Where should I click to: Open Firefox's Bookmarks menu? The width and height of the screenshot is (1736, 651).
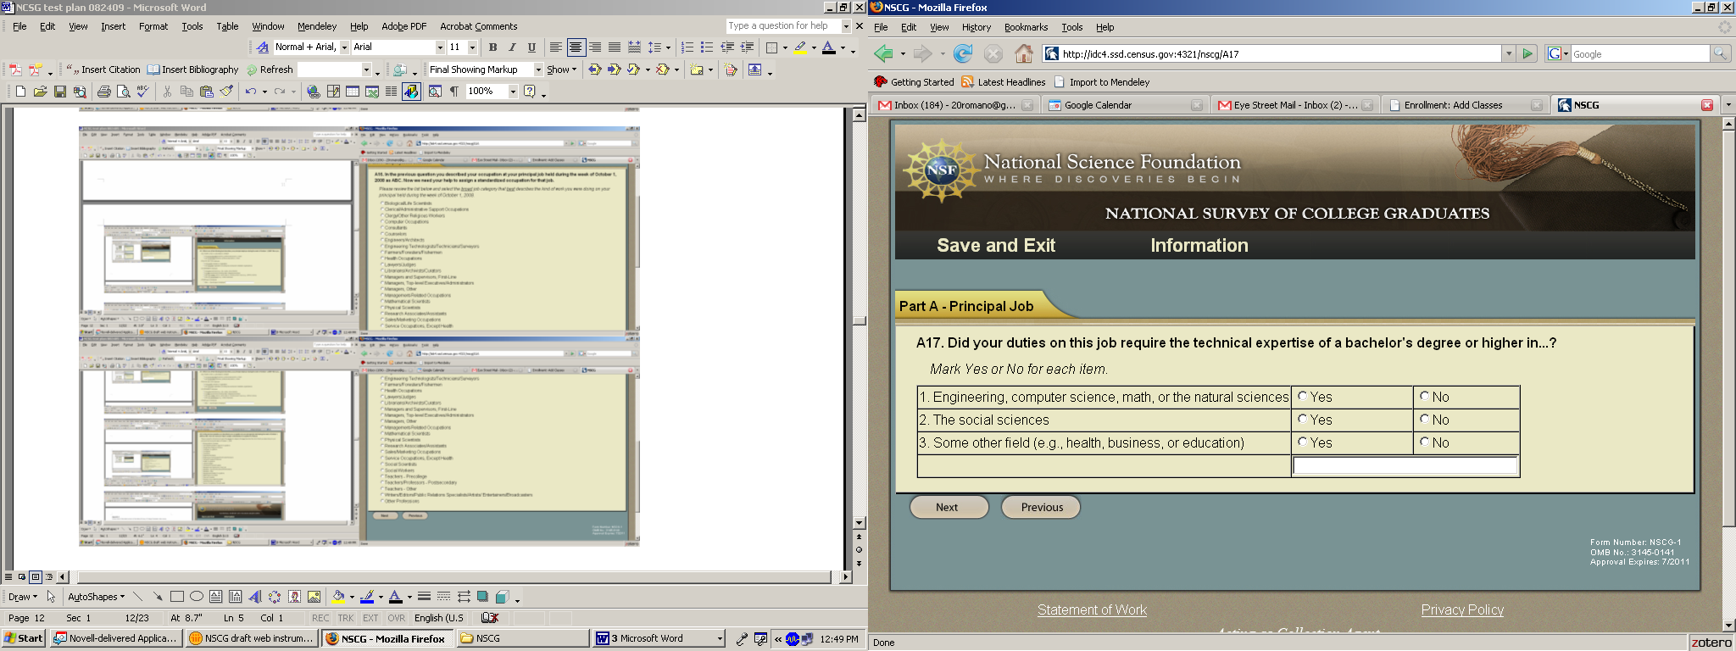[x=1026, y=27]
